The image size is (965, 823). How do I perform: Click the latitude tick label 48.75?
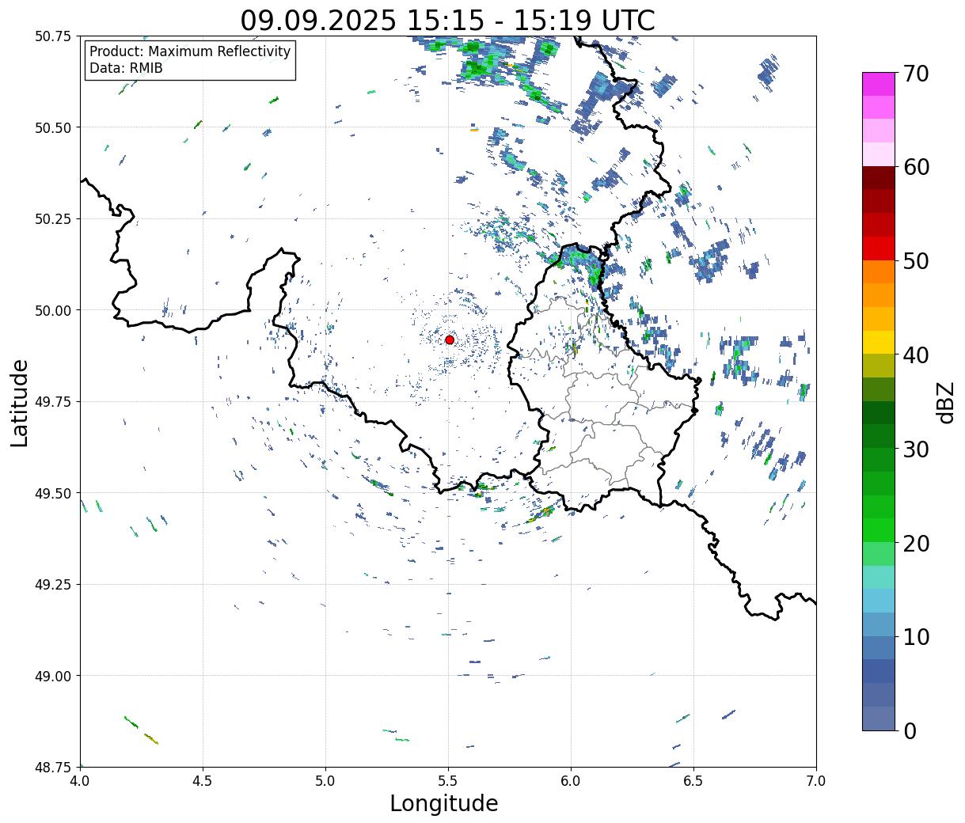53,767
